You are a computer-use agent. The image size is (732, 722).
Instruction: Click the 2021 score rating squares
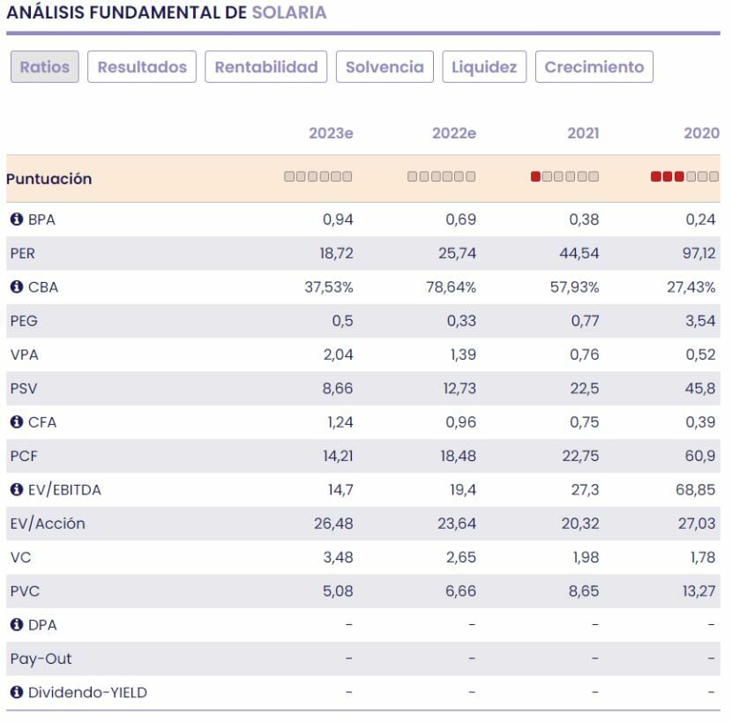566,177
